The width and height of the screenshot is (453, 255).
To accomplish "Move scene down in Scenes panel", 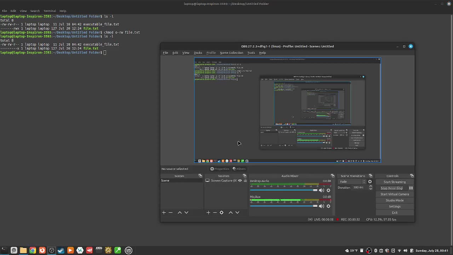I will click(x=187, y=212).
